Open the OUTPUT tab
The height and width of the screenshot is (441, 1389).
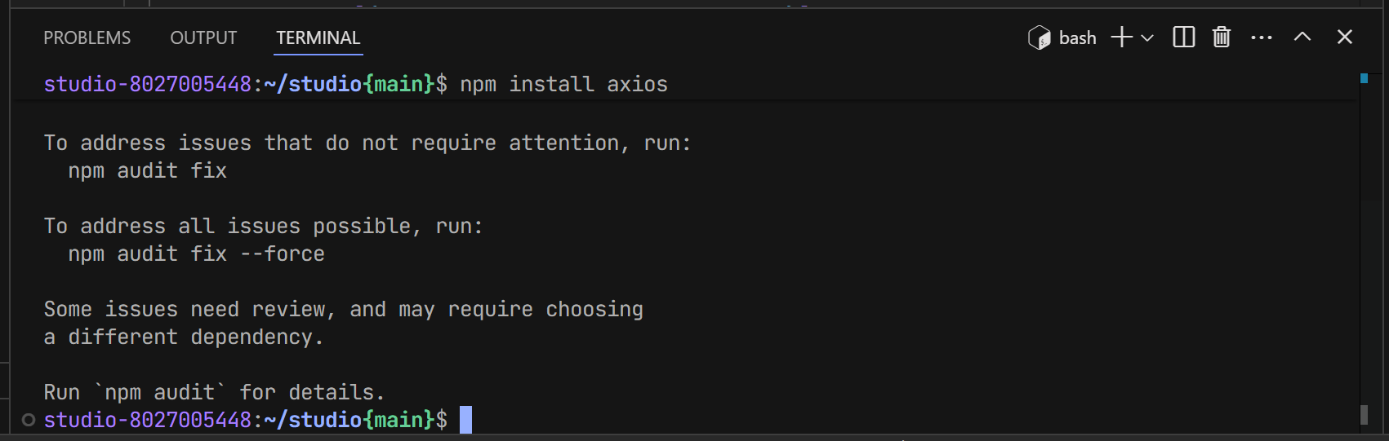point(203,38)
